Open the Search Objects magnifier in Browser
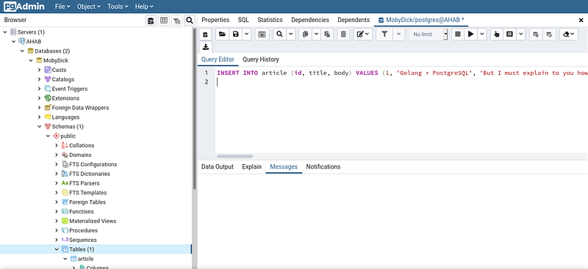Viewport: 588px width, 269px height. (x=190, y=21)
